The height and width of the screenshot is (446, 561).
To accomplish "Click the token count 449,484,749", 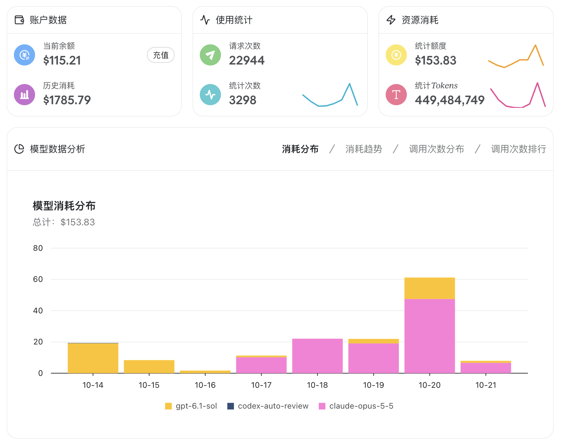I will point(450,100).
